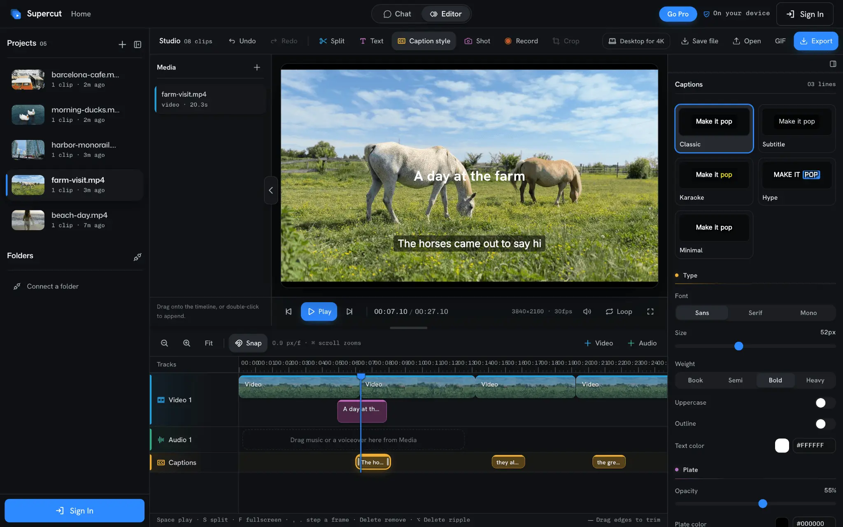The image size is (843, 527).
Task: Mute the volume speaker icon
Action: click(587, 312)
